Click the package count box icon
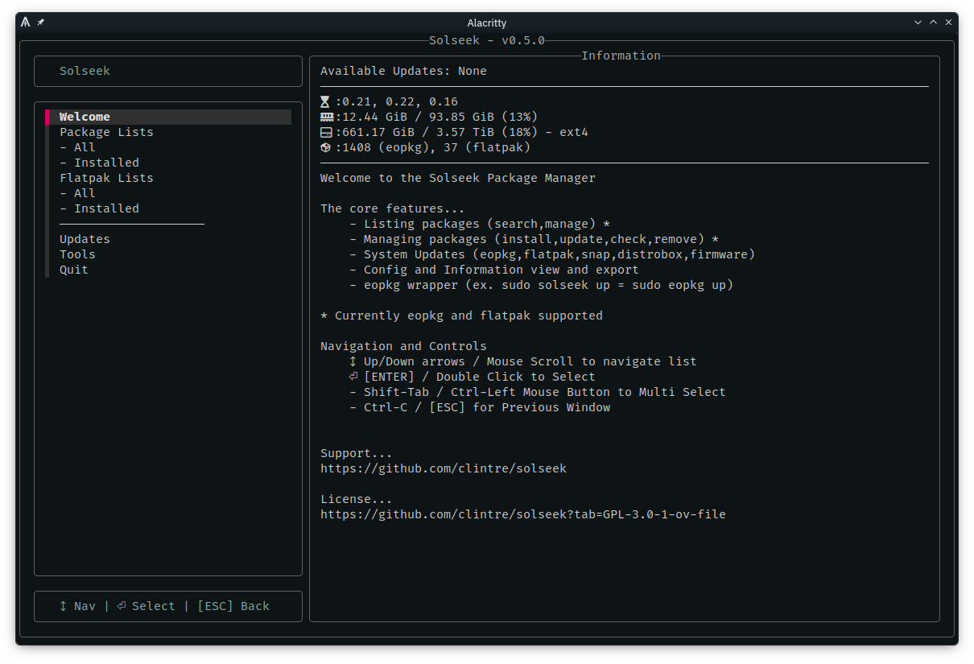 point(325,147)
